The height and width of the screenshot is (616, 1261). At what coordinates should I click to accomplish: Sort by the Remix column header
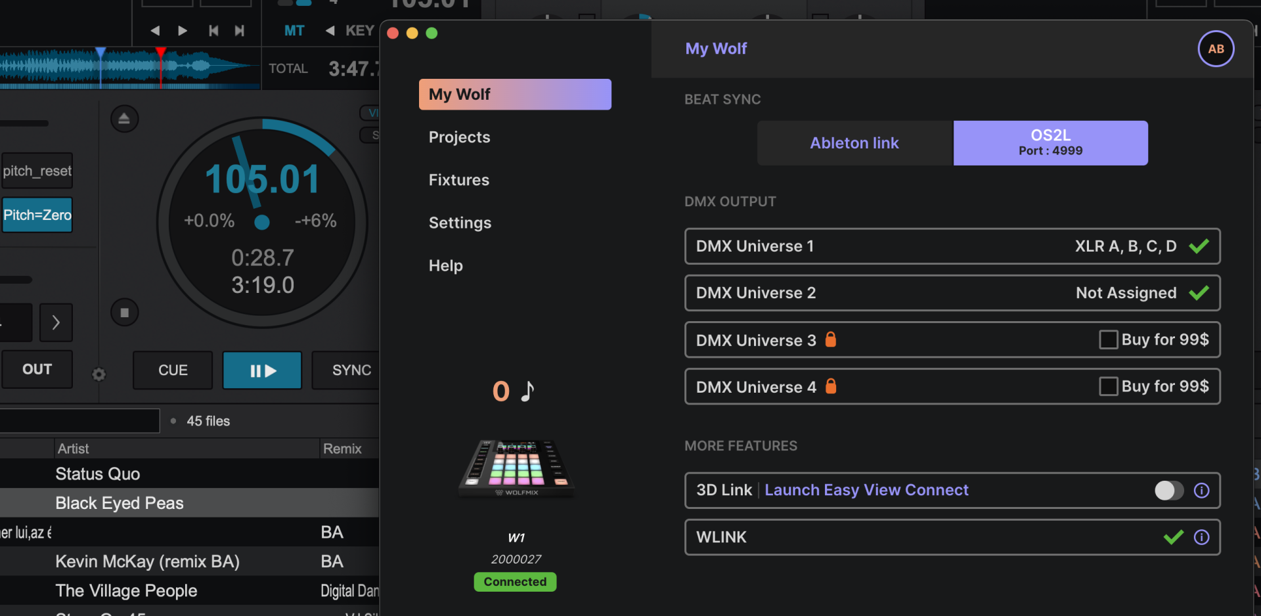[x=349, y=449]
